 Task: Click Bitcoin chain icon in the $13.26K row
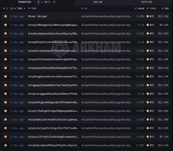click(6, 145)
